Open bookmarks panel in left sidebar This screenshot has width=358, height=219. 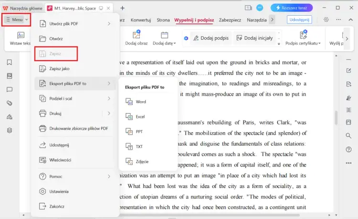click(10, 63)
